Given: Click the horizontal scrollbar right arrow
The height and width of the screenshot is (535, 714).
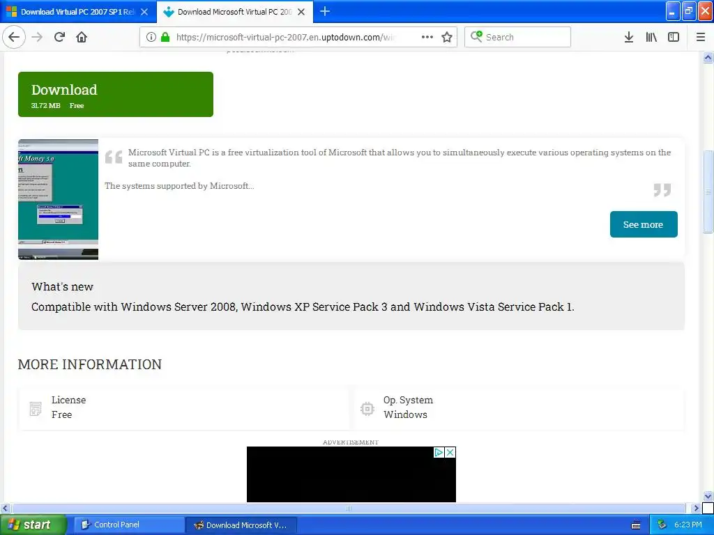Looking at the screenshot, I should click(696, 508).
